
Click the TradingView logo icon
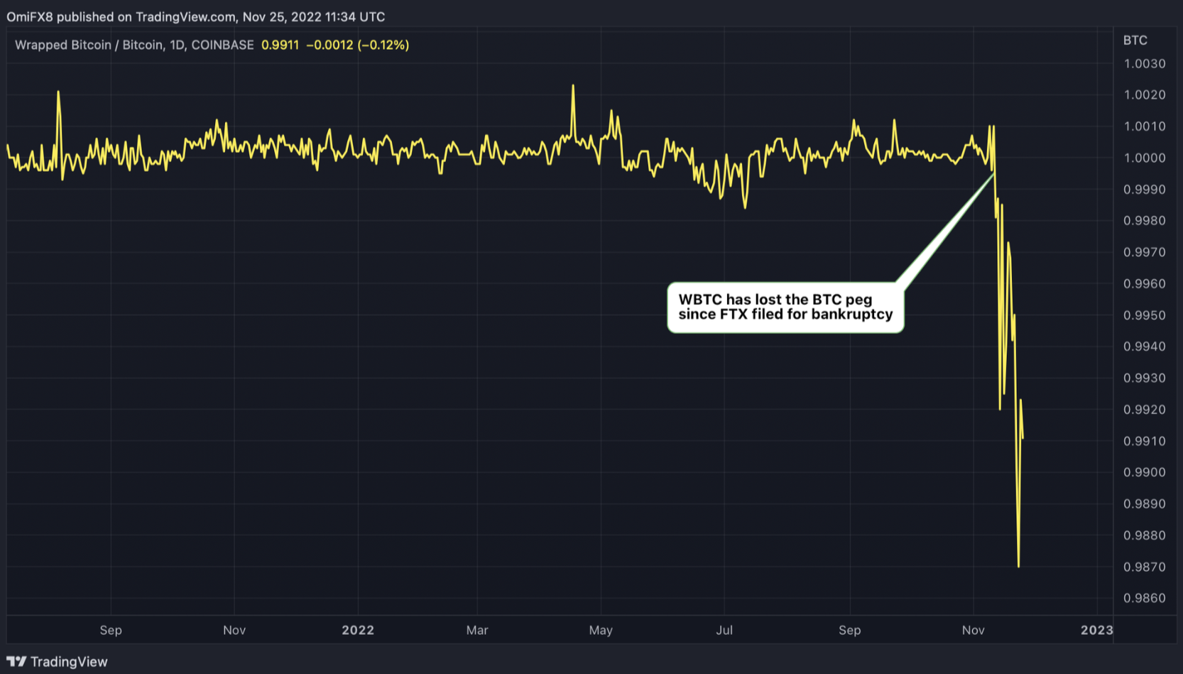[16, 661]
